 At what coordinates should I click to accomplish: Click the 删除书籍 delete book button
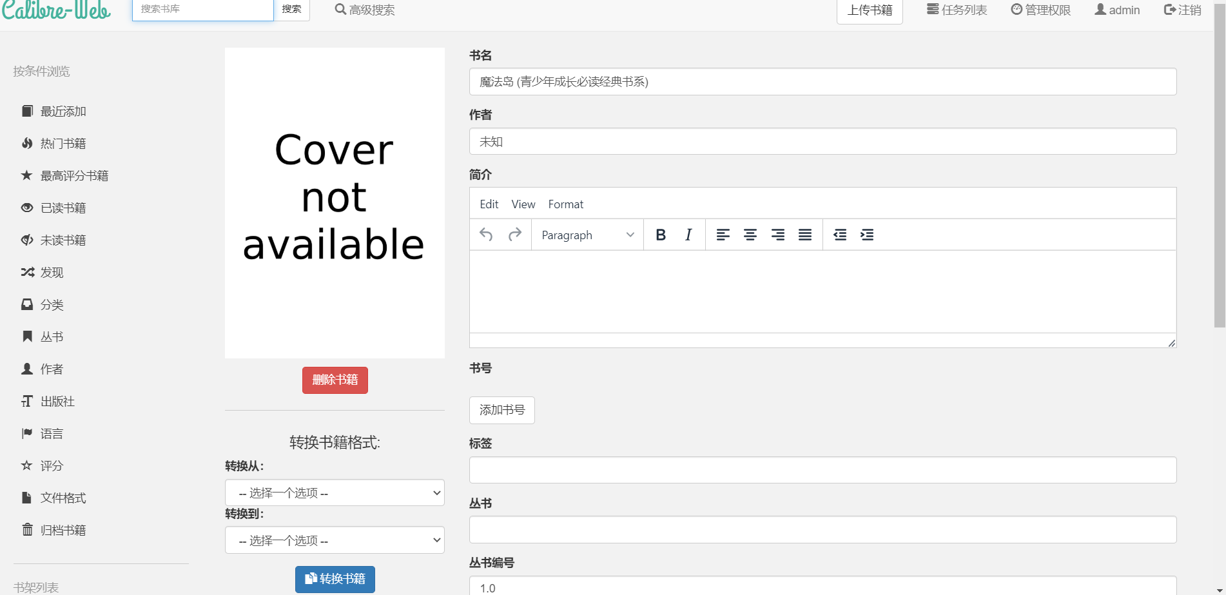335,380
